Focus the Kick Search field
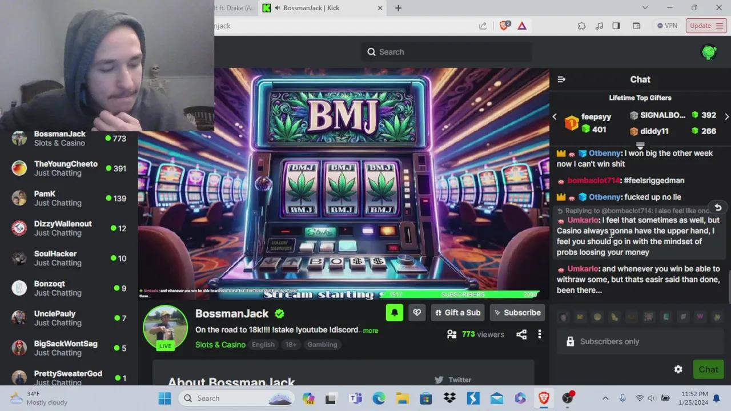The height and width of the screenshot is (411, 731). 447,52
